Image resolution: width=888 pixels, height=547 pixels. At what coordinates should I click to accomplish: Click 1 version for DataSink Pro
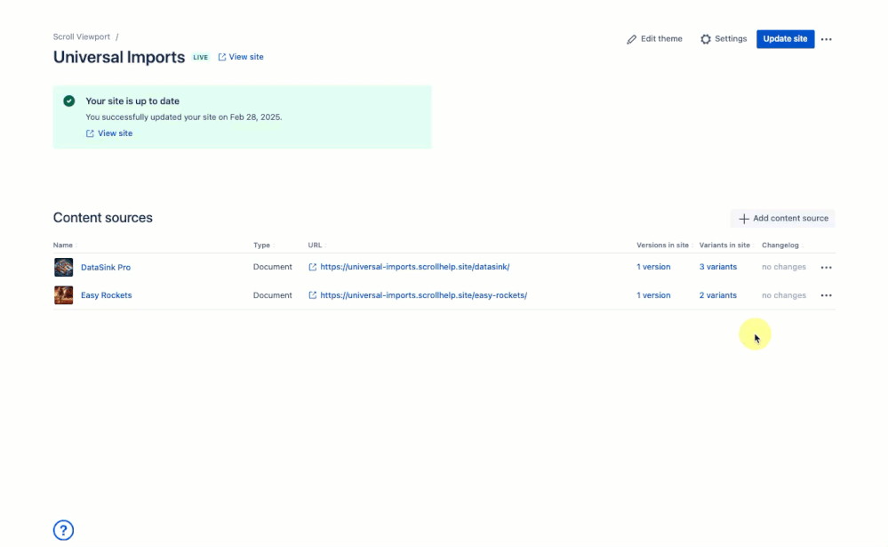click(x=653, y=267)
